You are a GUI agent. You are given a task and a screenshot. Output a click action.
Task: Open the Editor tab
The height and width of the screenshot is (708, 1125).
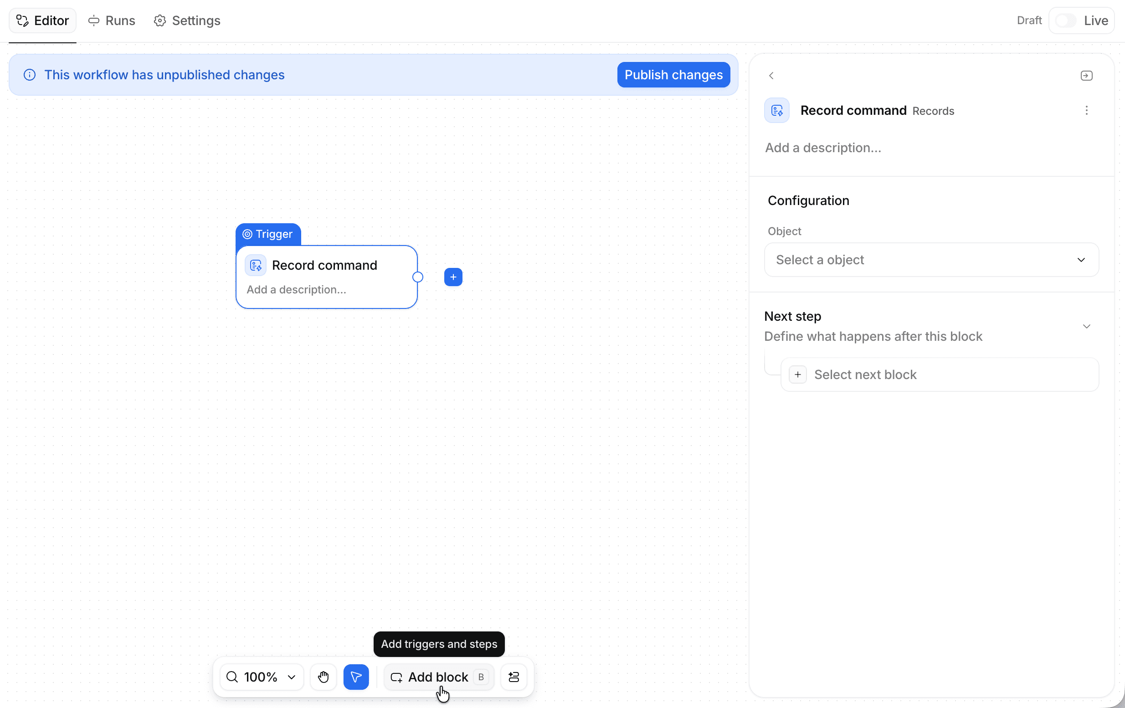pos(42,21)
